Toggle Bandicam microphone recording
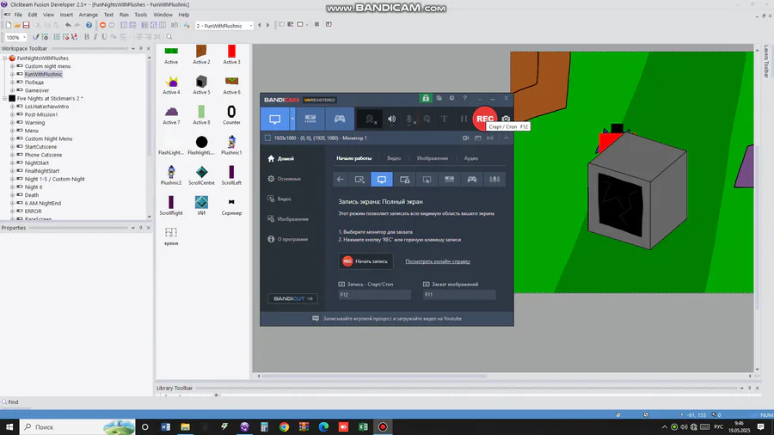The image size is (774, 435). [x=409, y=119]
